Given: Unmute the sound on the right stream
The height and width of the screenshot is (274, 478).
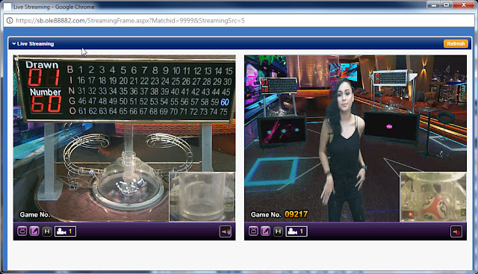Looking at the screenshot, I should [456, 231].
